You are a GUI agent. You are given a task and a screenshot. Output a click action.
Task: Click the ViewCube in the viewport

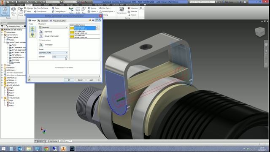pyautogui.click(x=260, y=32)
